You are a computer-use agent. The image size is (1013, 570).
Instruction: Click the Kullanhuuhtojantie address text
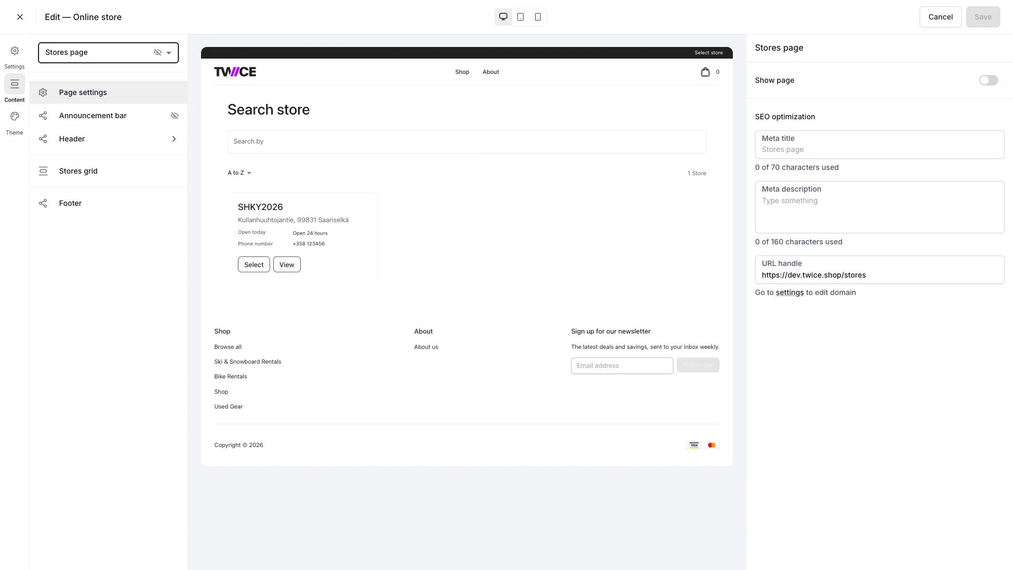tap(293, 220)
